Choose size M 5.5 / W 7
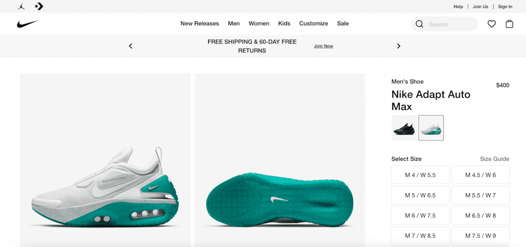This screenshot has width=526, height=247. tap(480, 195)
